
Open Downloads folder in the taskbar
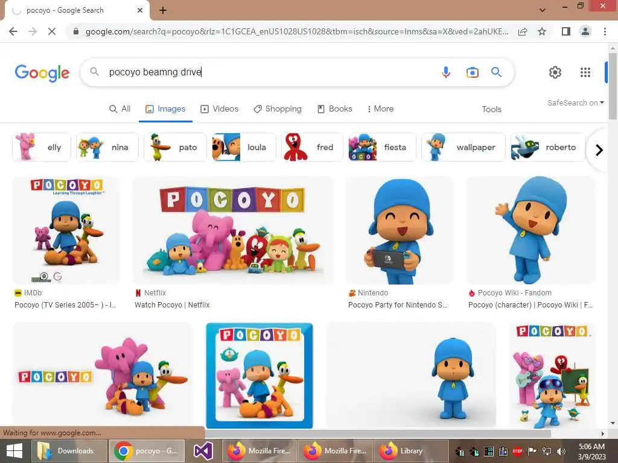point(68,451)
